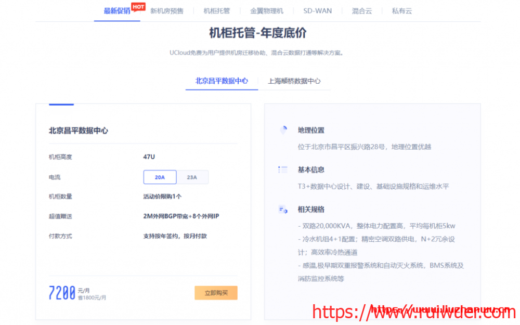This screenshot has width=520, height=325.
Task: Click the HOT badge on 最新促销
Action: (138, 7)
